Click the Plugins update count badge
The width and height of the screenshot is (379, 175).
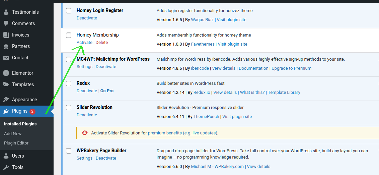click(x=32, y=111)
